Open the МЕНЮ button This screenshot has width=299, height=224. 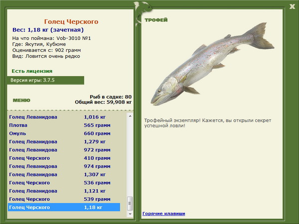(x=21, y=101)
